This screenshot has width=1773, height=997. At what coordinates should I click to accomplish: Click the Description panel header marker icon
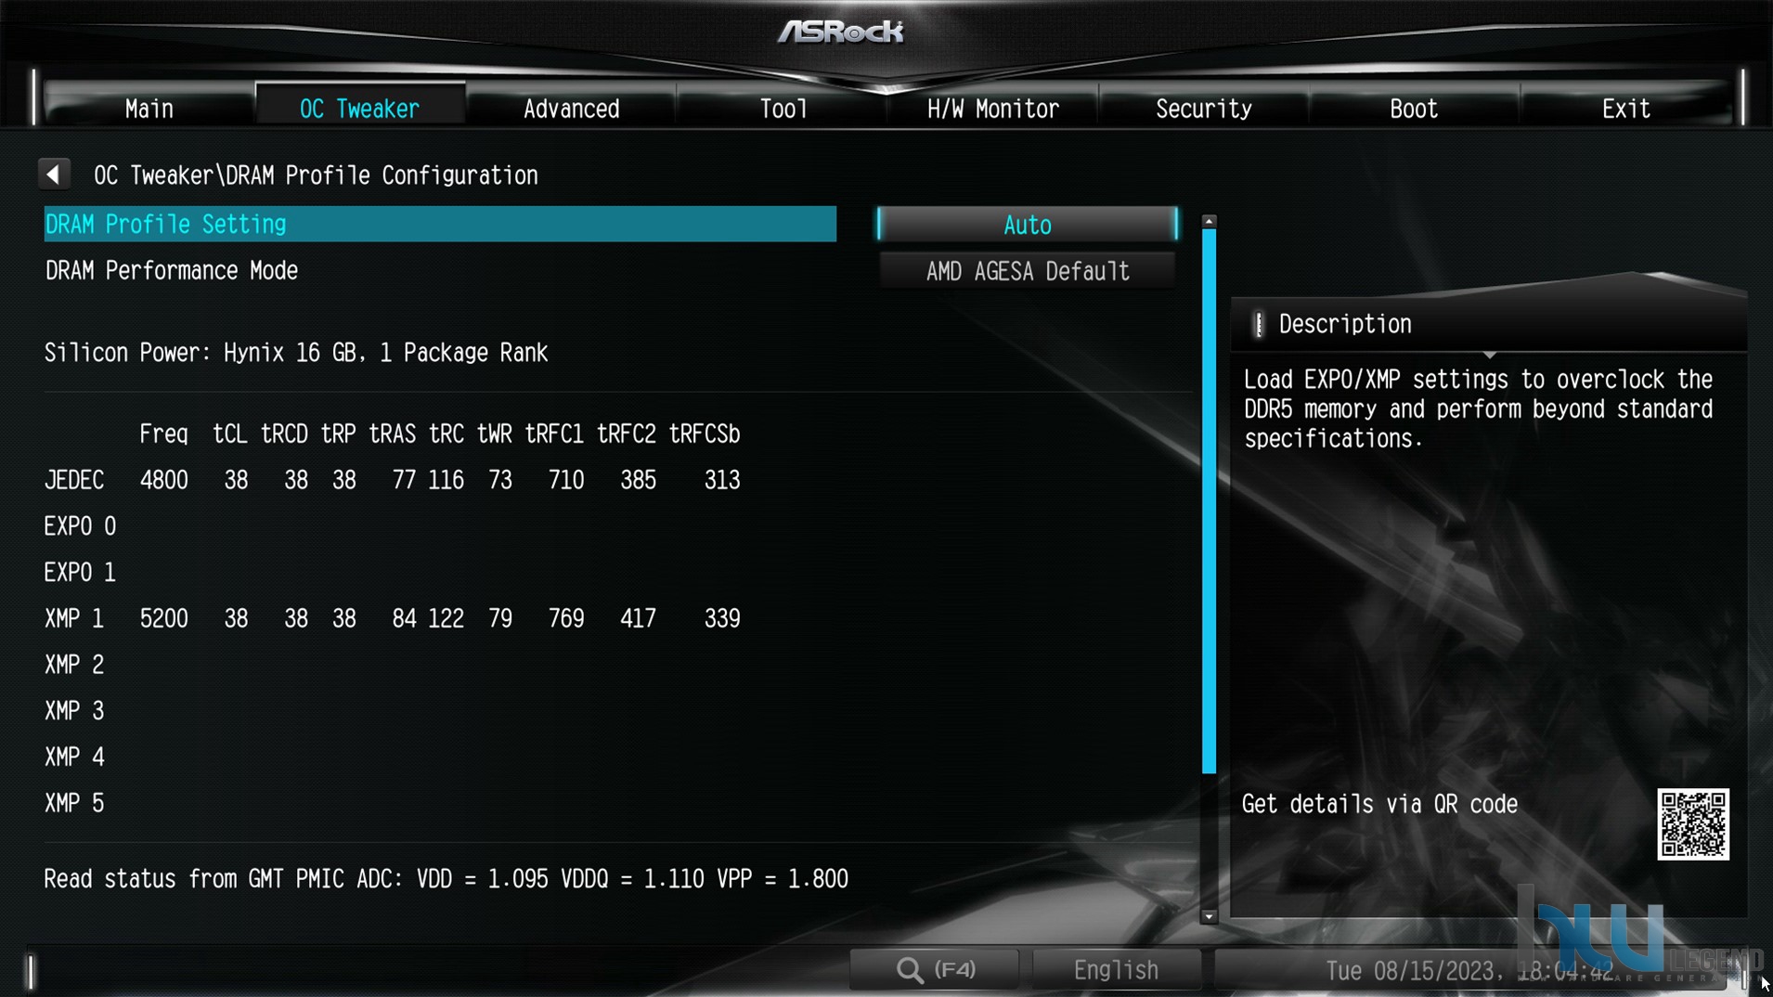click(1259, 324)
